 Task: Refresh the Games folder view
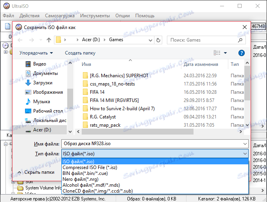[x=158, y=40]
